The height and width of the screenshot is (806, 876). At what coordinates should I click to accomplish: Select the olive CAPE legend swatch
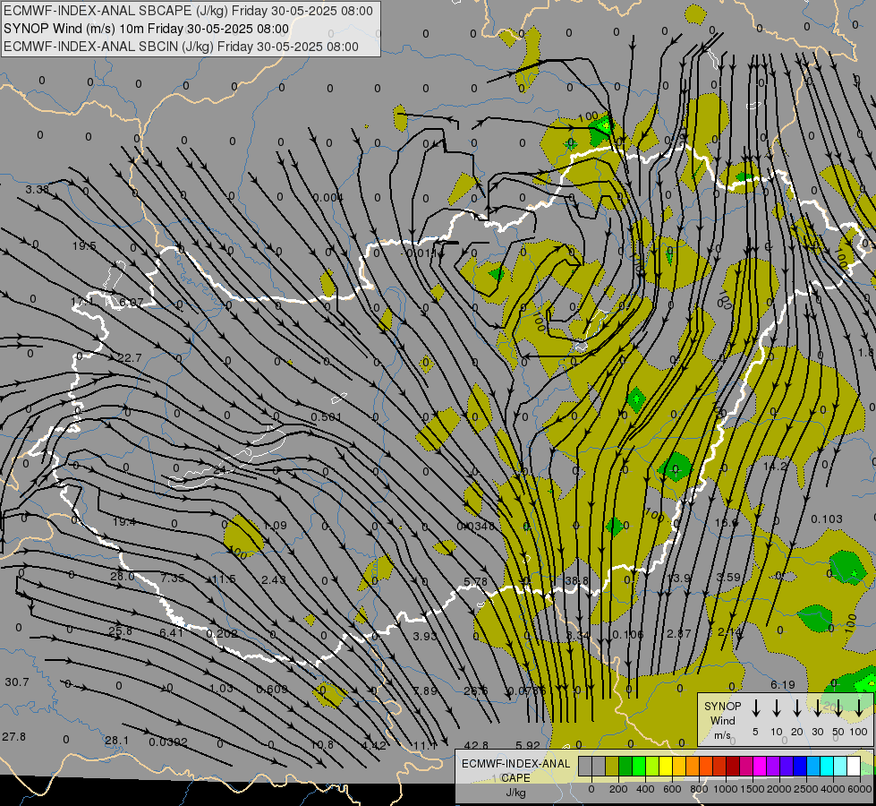[612, 767]
